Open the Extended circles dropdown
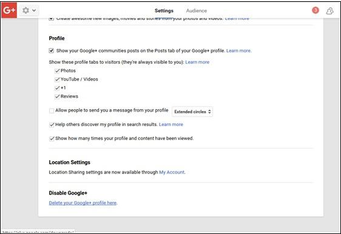The height and width of the screenshot is (234, 341). [192, 112]
